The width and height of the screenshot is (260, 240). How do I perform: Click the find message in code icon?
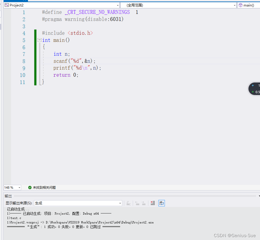(x=129, y=203)
